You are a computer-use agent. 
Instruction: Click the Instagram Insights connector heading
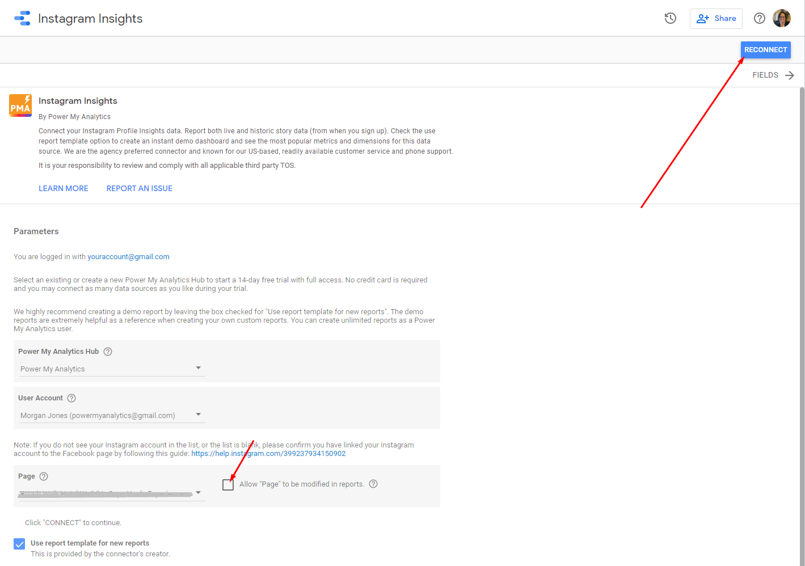(x=78, y=101)
